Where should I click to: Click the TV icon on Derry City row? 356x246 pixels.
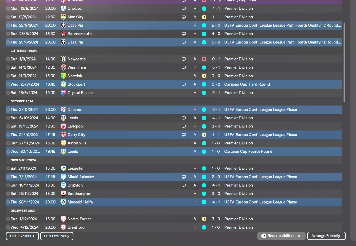click(x=184, y=135)
